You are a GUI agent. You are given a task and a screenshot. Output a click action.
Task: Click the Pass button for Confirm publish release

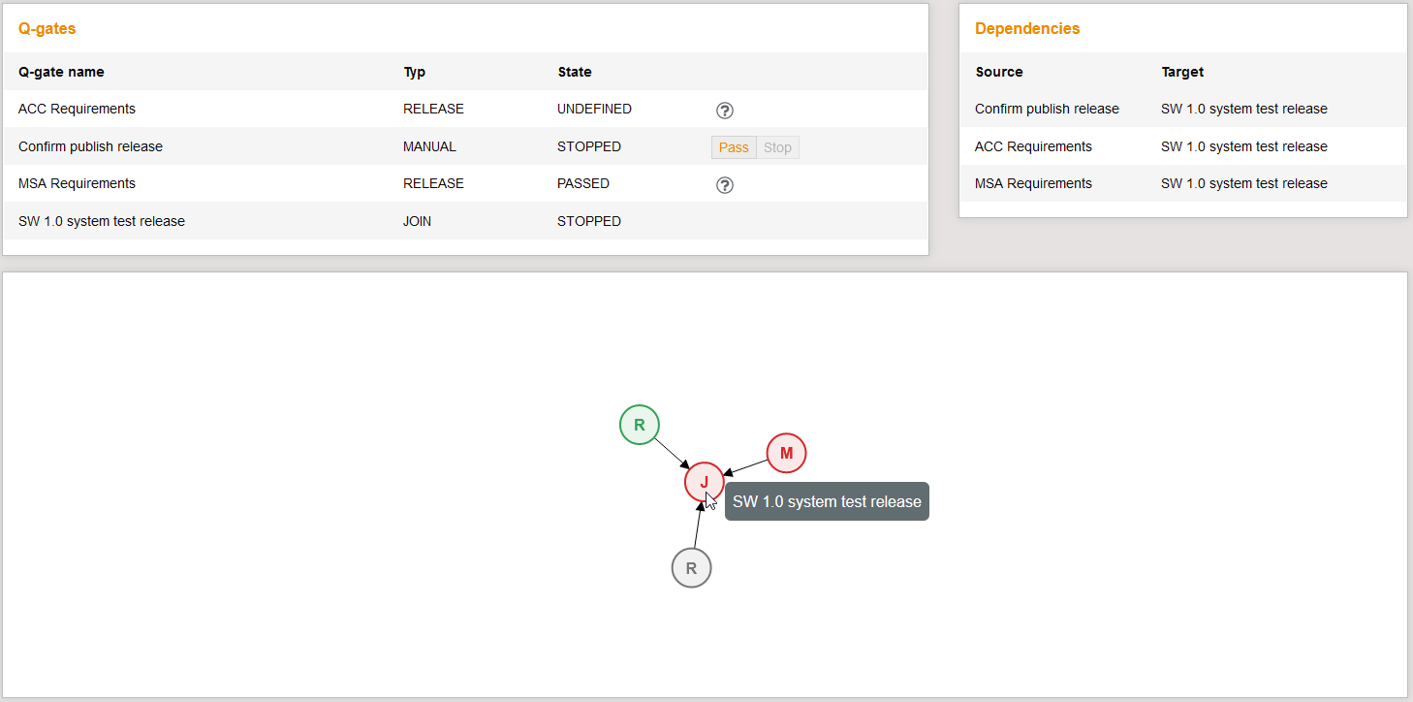click(734, 146)
